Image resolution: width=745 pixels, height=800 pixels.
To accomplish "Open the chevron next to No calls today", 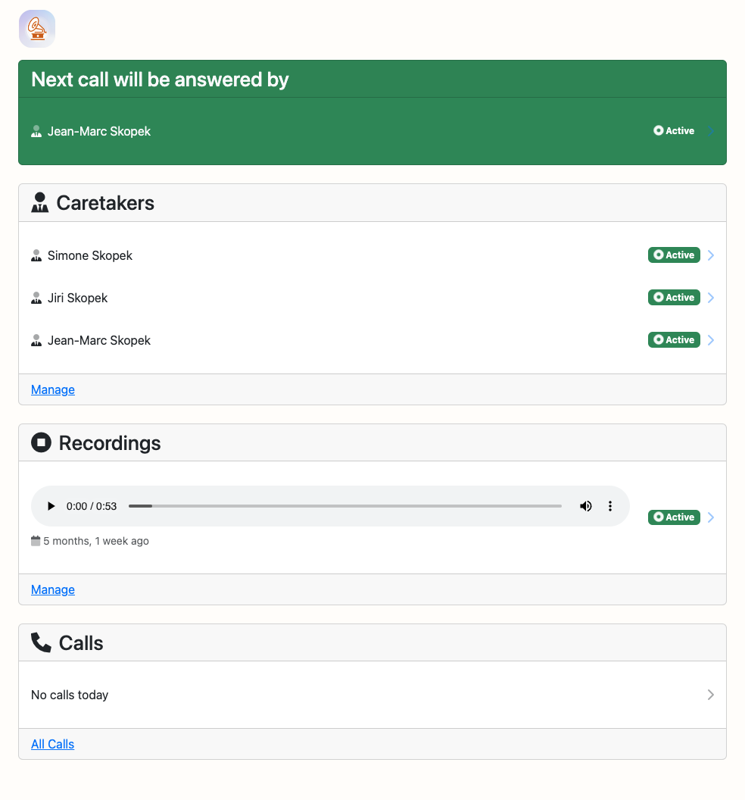I will pos(711,695).
